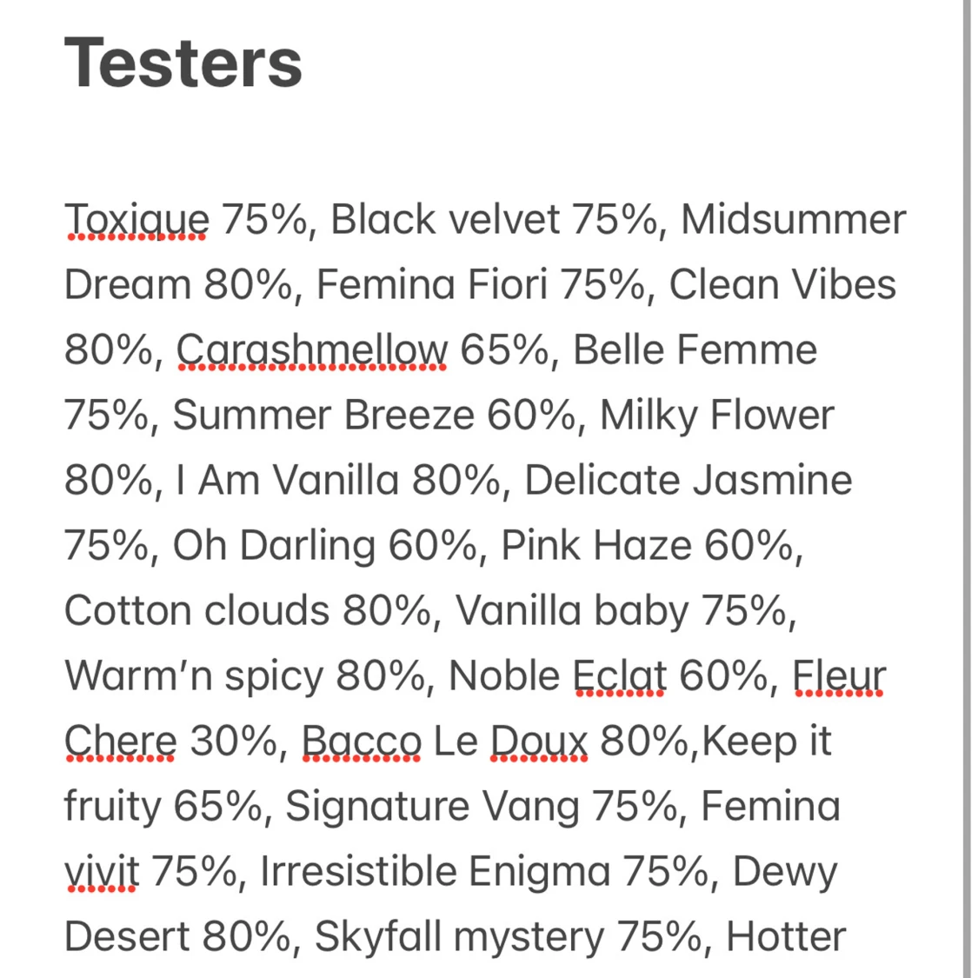Click on the word "Irresistible"
The image size is (978, 978).
click(x=357, y=872)
